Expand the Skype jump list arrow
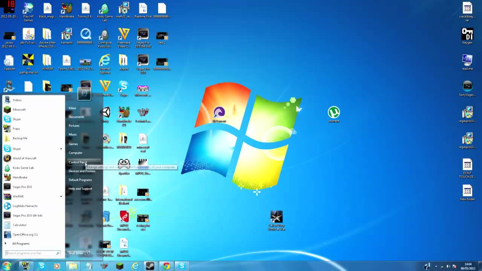Image resolution: width=482 pixels, height=271 pixels. point(61,149)
